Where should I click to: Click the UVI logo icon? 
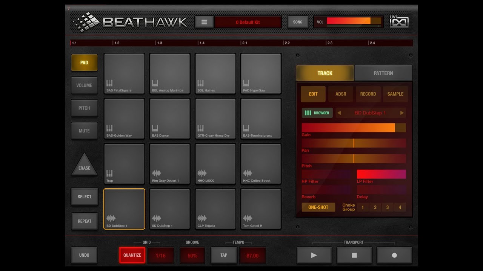[399, 21]
